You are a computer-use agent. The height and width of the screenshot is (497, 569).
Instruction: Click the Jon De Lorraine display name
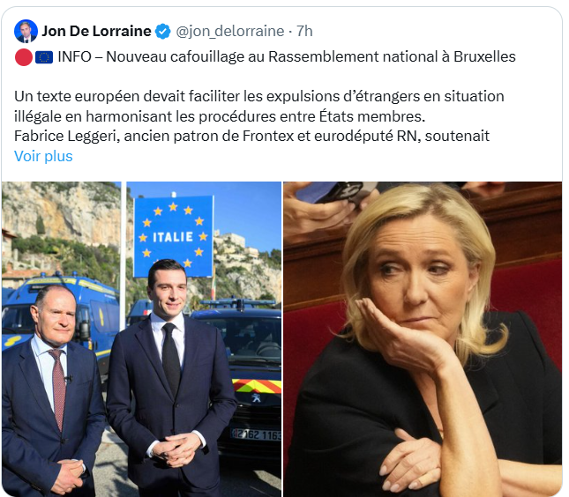coord(96,31)
